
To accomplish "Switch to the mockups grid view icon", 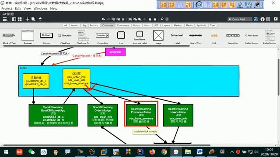I will coord(20,19).
